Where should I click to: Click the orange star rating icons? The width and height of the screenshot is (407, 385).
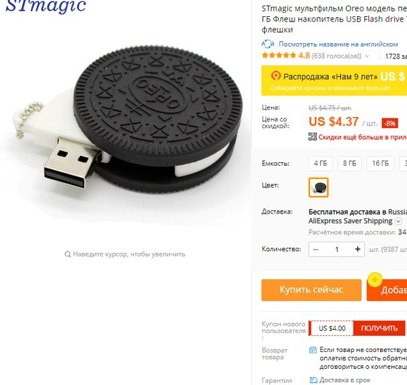[279, 55]
